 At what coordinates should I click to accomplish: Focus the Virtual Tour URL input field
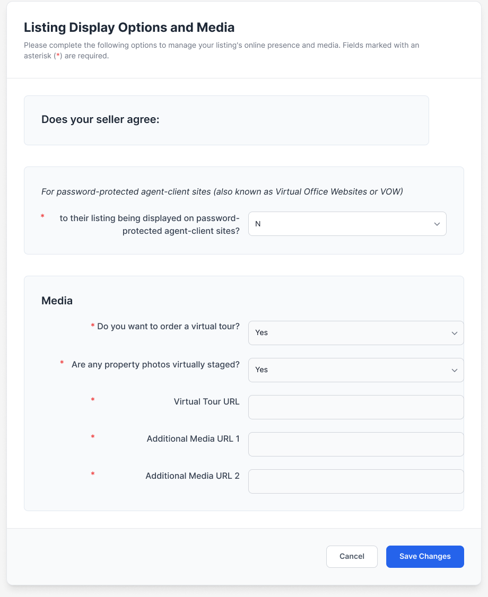point(355,407)
